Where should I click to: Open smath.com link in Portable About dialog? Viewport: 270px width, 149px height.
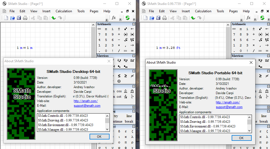click(228, 102)
